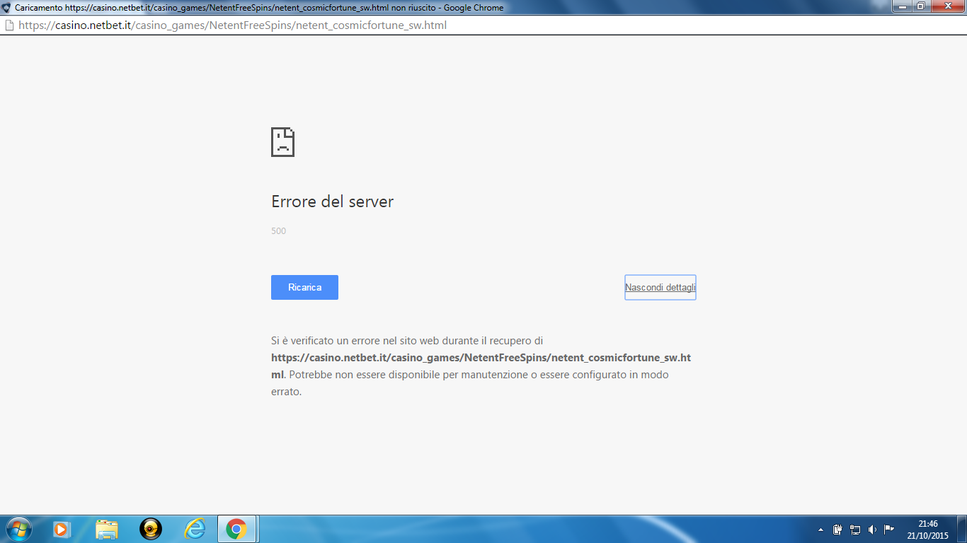Launch Windows Media Player from taskbar
This screenshot has height=543, width=967.
[x=62, y=529]
